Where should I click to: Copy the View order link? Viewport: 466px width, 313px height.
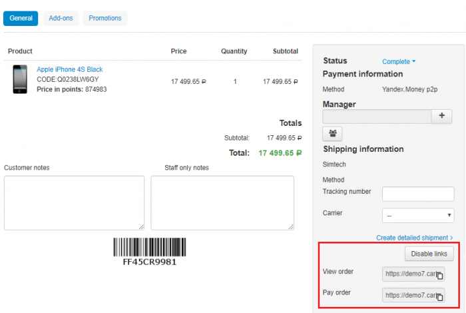(439, 276)
